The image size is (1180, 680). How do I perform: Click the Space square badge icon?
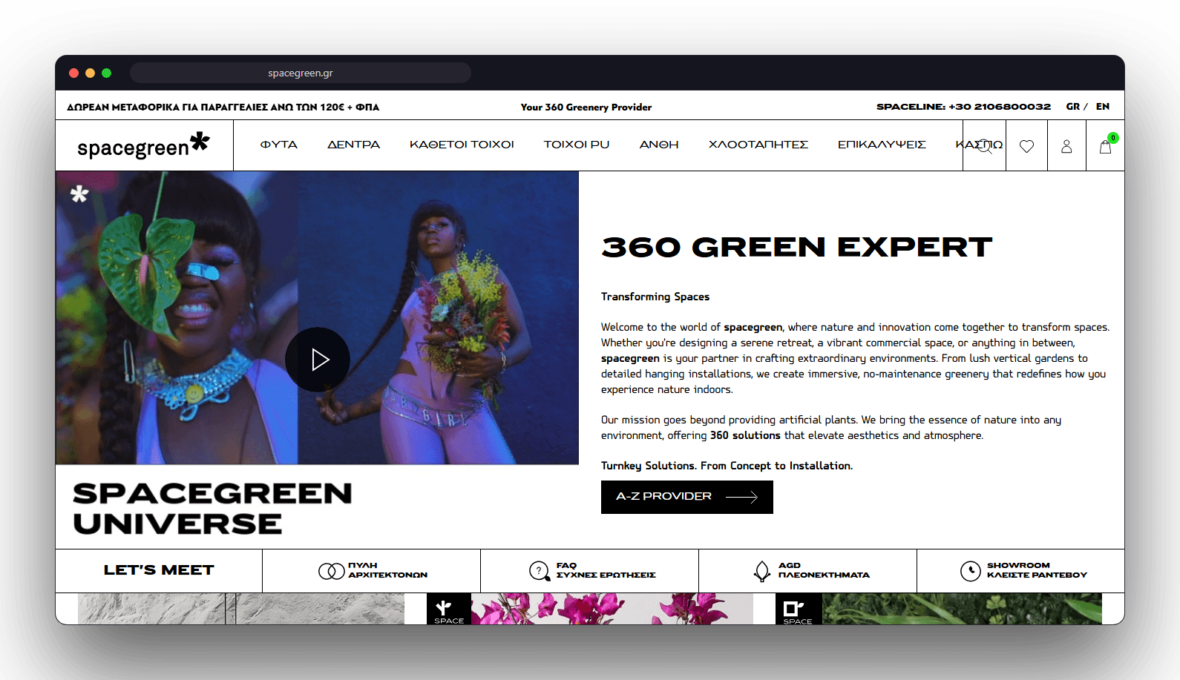[798, 609]
